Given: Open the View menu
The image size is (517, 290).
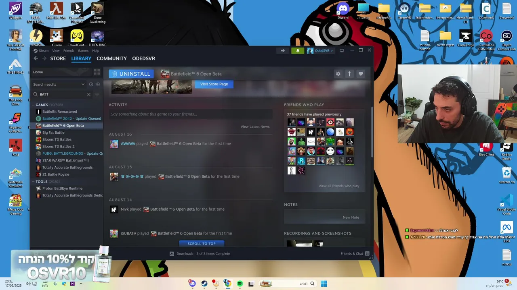Looking at the screenshot, I should pos(56,50).
